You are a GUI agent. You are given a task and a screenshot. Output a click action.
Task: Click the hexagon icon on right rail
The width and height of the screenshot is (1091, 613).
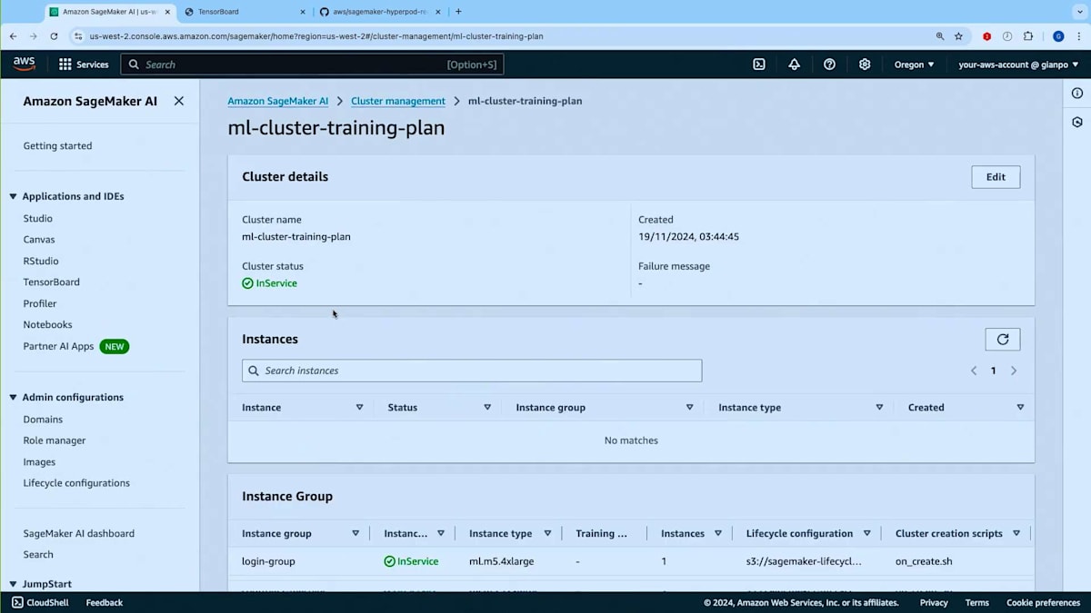click(x=1077, y=122)
